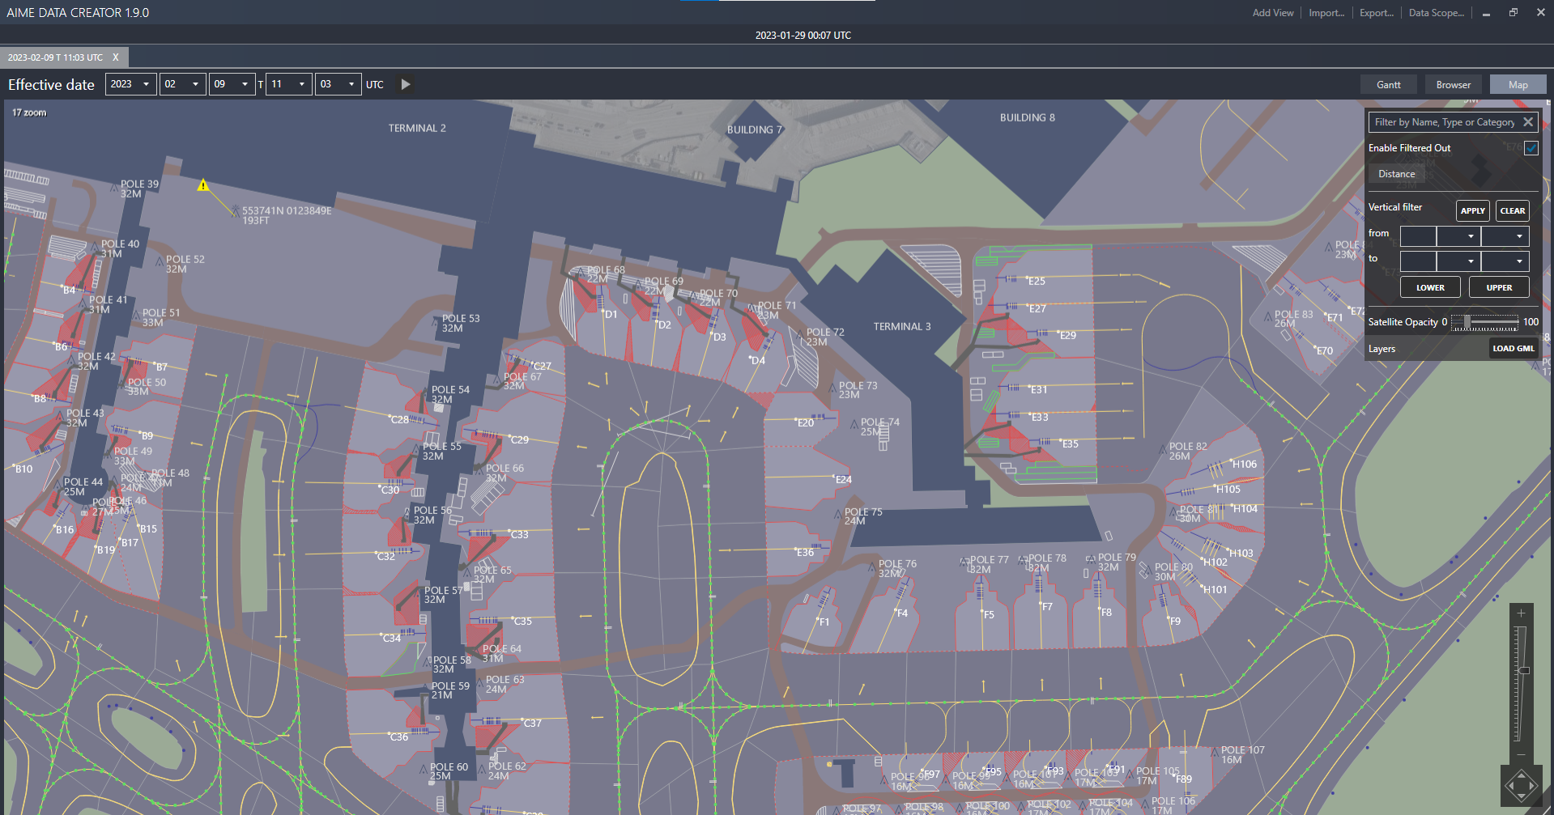Image resolution: width=1554 pixels, height=815 pixels.
Task: Click the zoom out minus icon
Action: pos(1521,754)
